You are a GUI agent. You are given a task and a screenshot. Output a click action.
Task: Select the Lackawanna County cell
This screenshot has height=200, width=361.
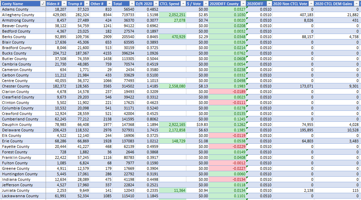point(23,196)
